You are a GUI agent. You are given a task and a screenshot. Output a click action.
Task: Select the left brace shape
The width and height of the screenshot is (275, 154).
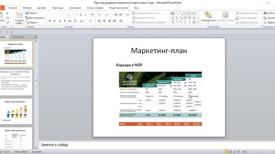click(185, 22)
